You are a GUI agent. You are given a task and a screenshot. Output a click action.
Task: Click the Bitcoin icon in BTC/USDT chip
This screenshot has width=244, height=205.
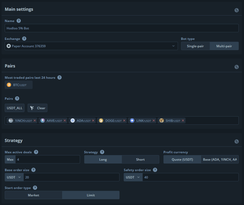coord(9,85)
